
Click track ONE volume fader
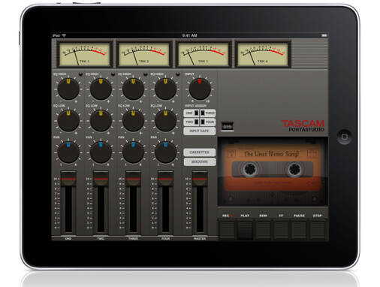coord(68,179)
